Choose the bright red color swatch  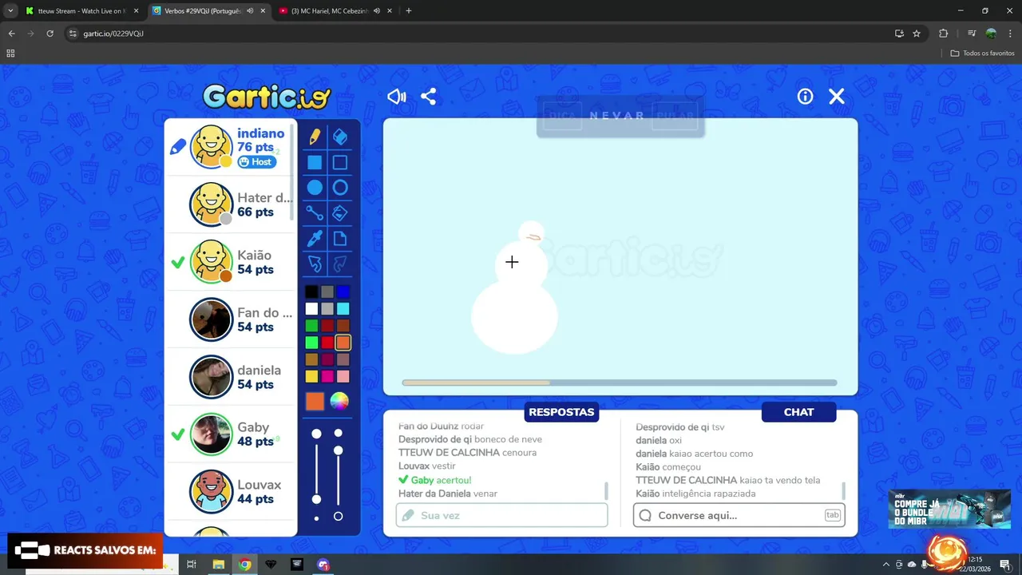pyautogui.click(x=327, y=343)
